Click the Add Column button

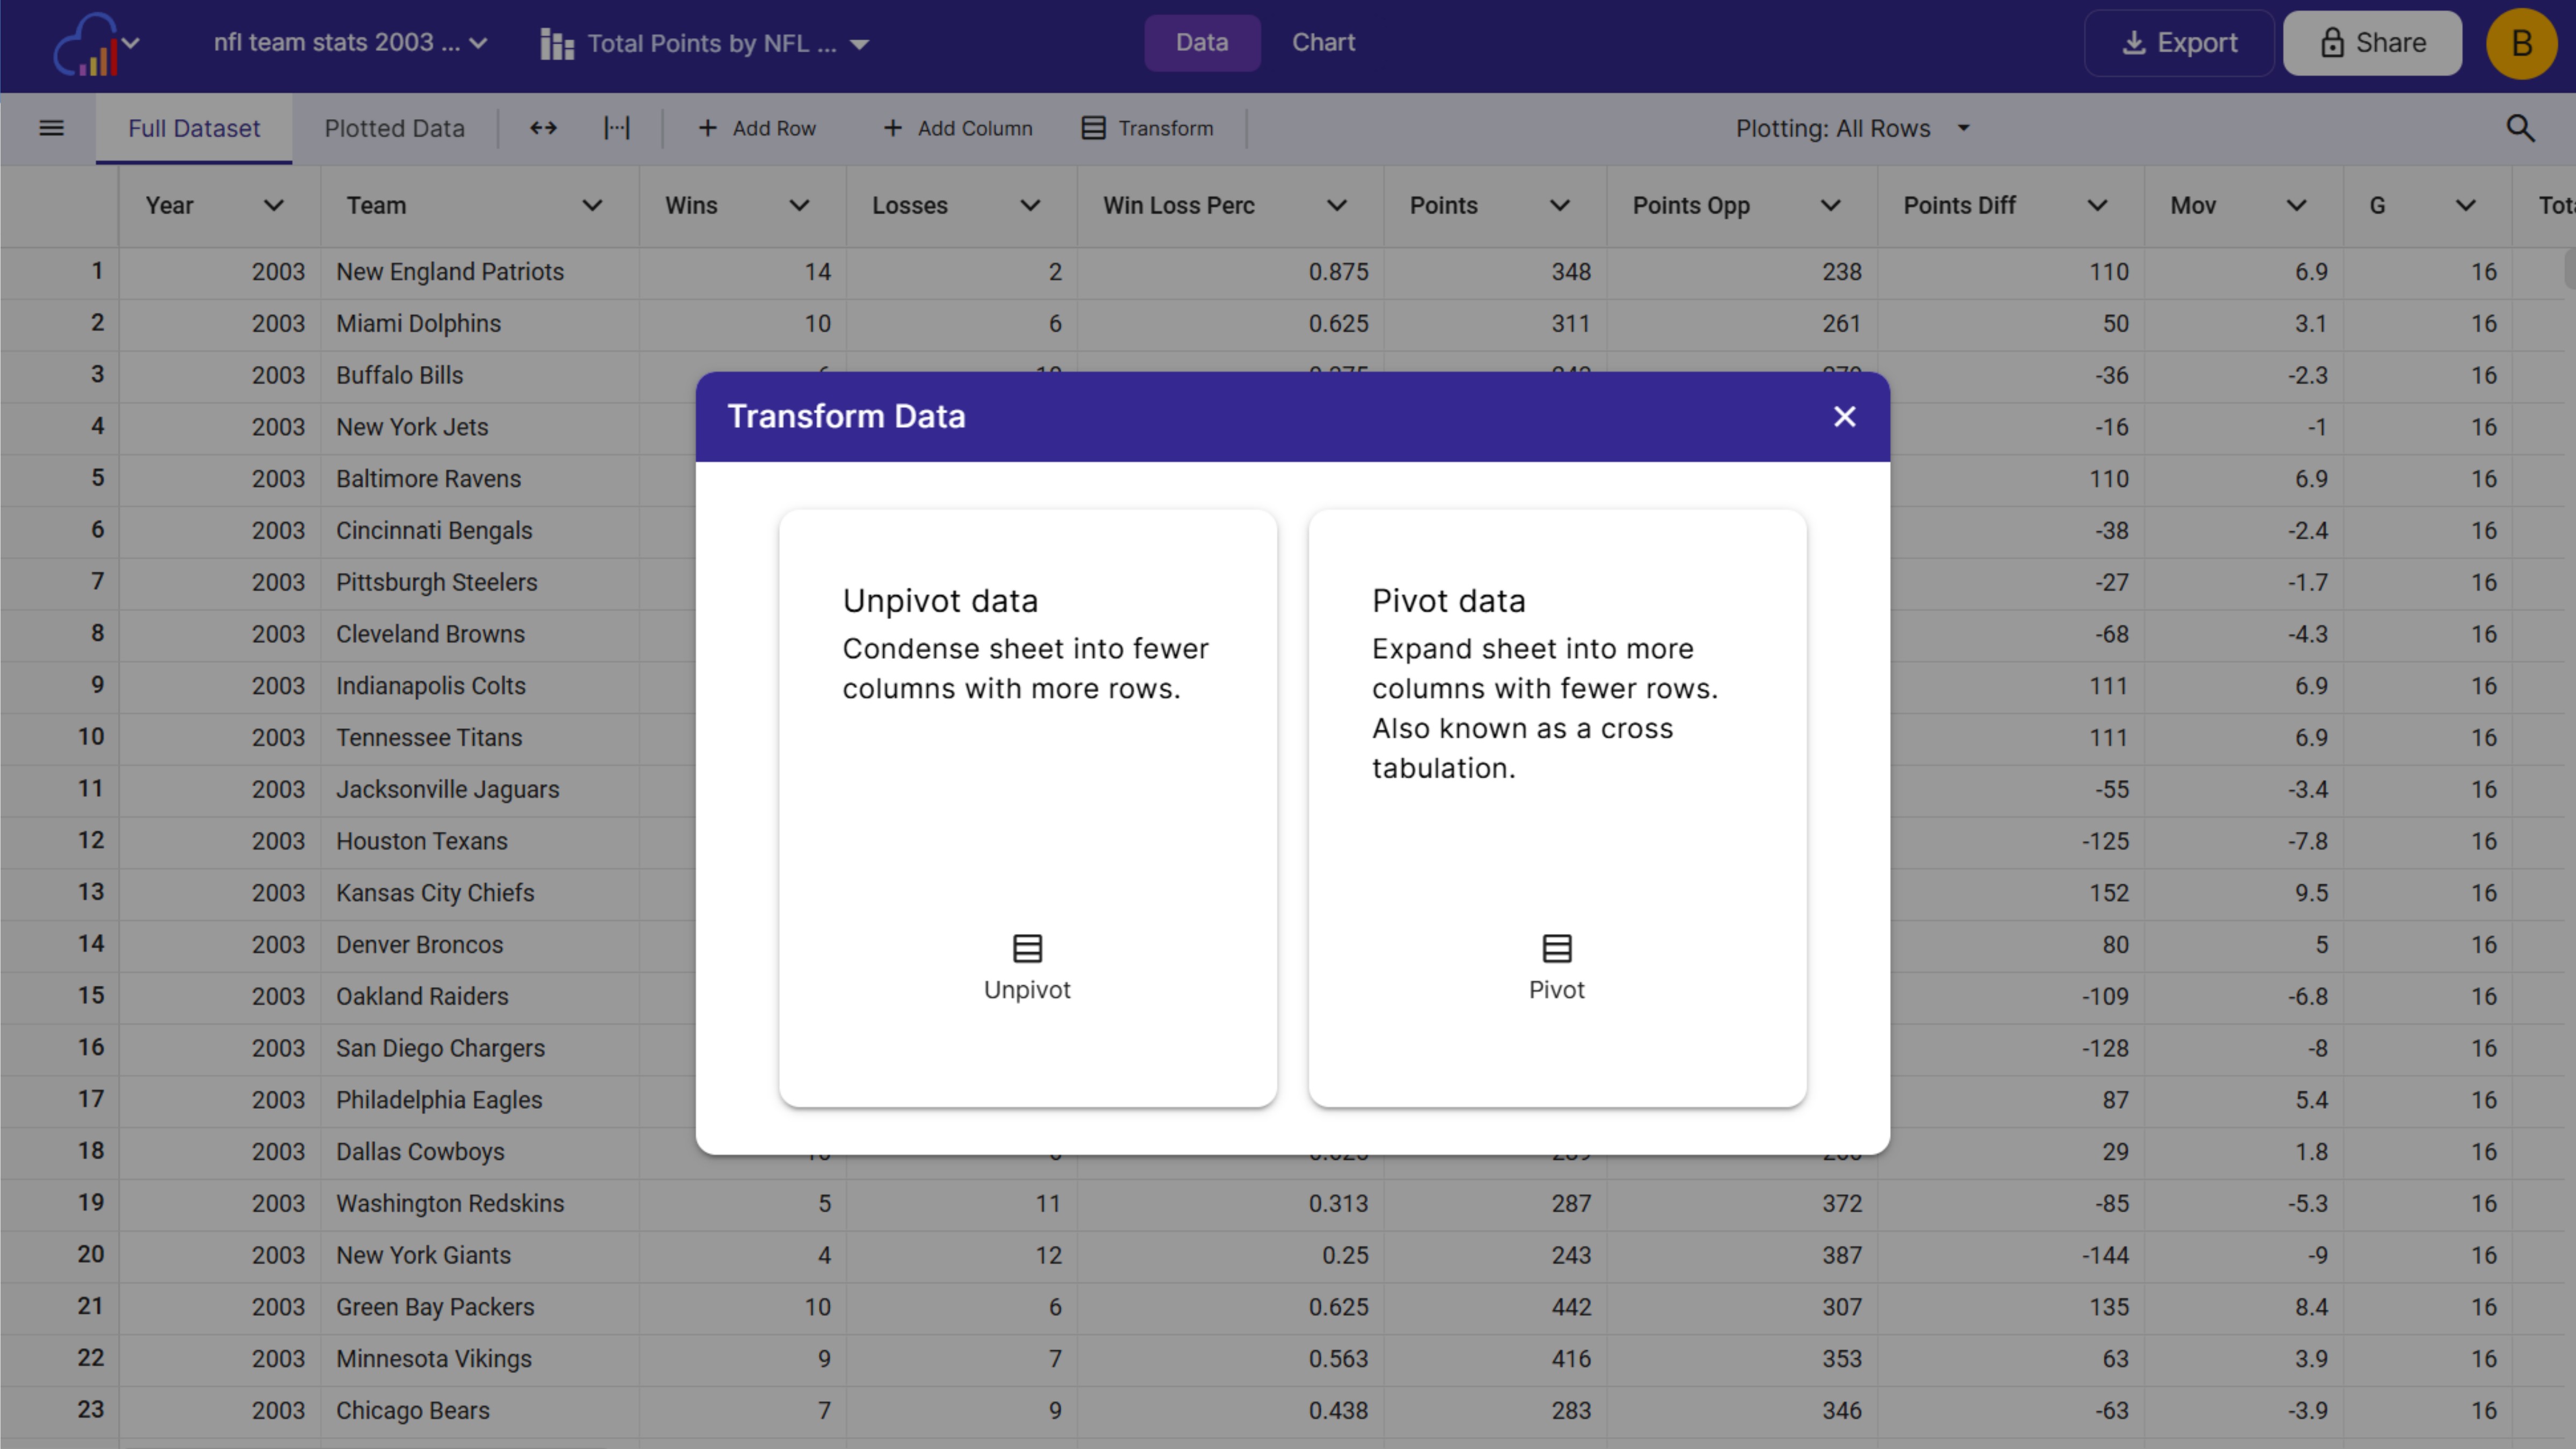(x=958, y=128)
